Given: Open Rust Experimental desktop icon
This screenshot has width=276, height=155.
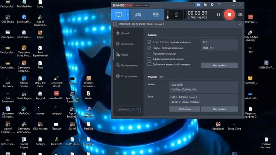Looking at the screenshot, I should tap(40, 51).
